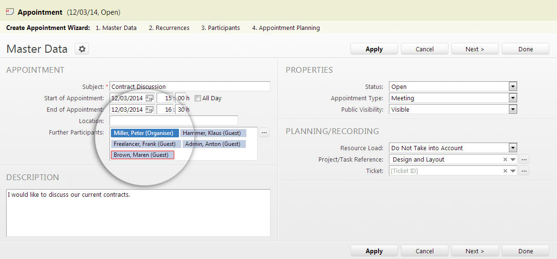Open participant selection ellipsis button
This screenshot has height=259, width=557.
(264, 133)
